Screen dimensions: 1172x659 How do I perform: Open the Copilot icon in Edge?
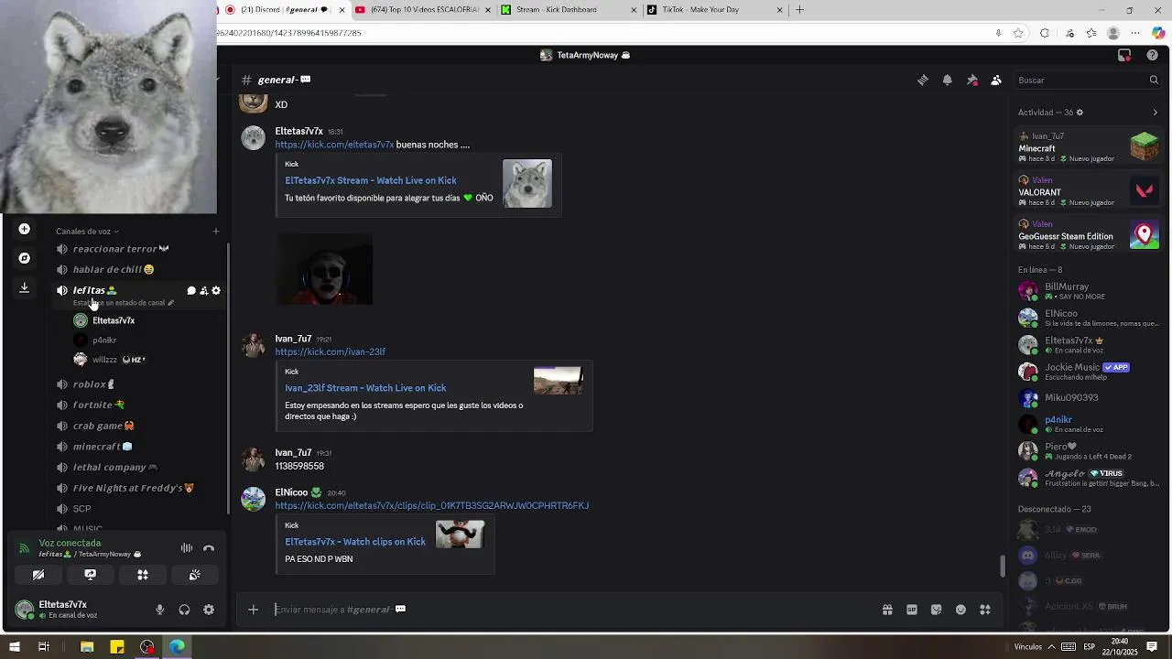tap(1158, 33)
